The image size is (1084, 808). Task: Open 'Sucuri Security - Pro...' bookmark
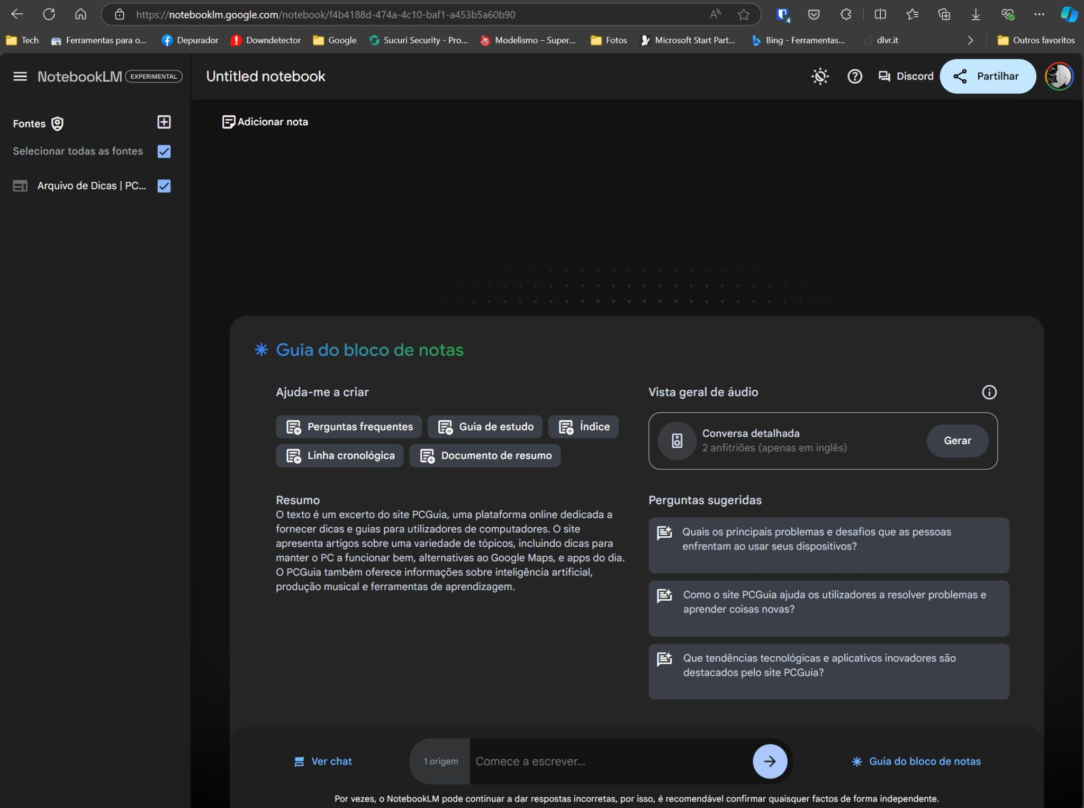[418, 40]
